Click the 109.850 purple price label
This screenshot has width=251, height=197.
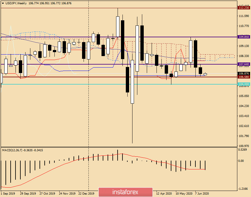pos(244,37)
